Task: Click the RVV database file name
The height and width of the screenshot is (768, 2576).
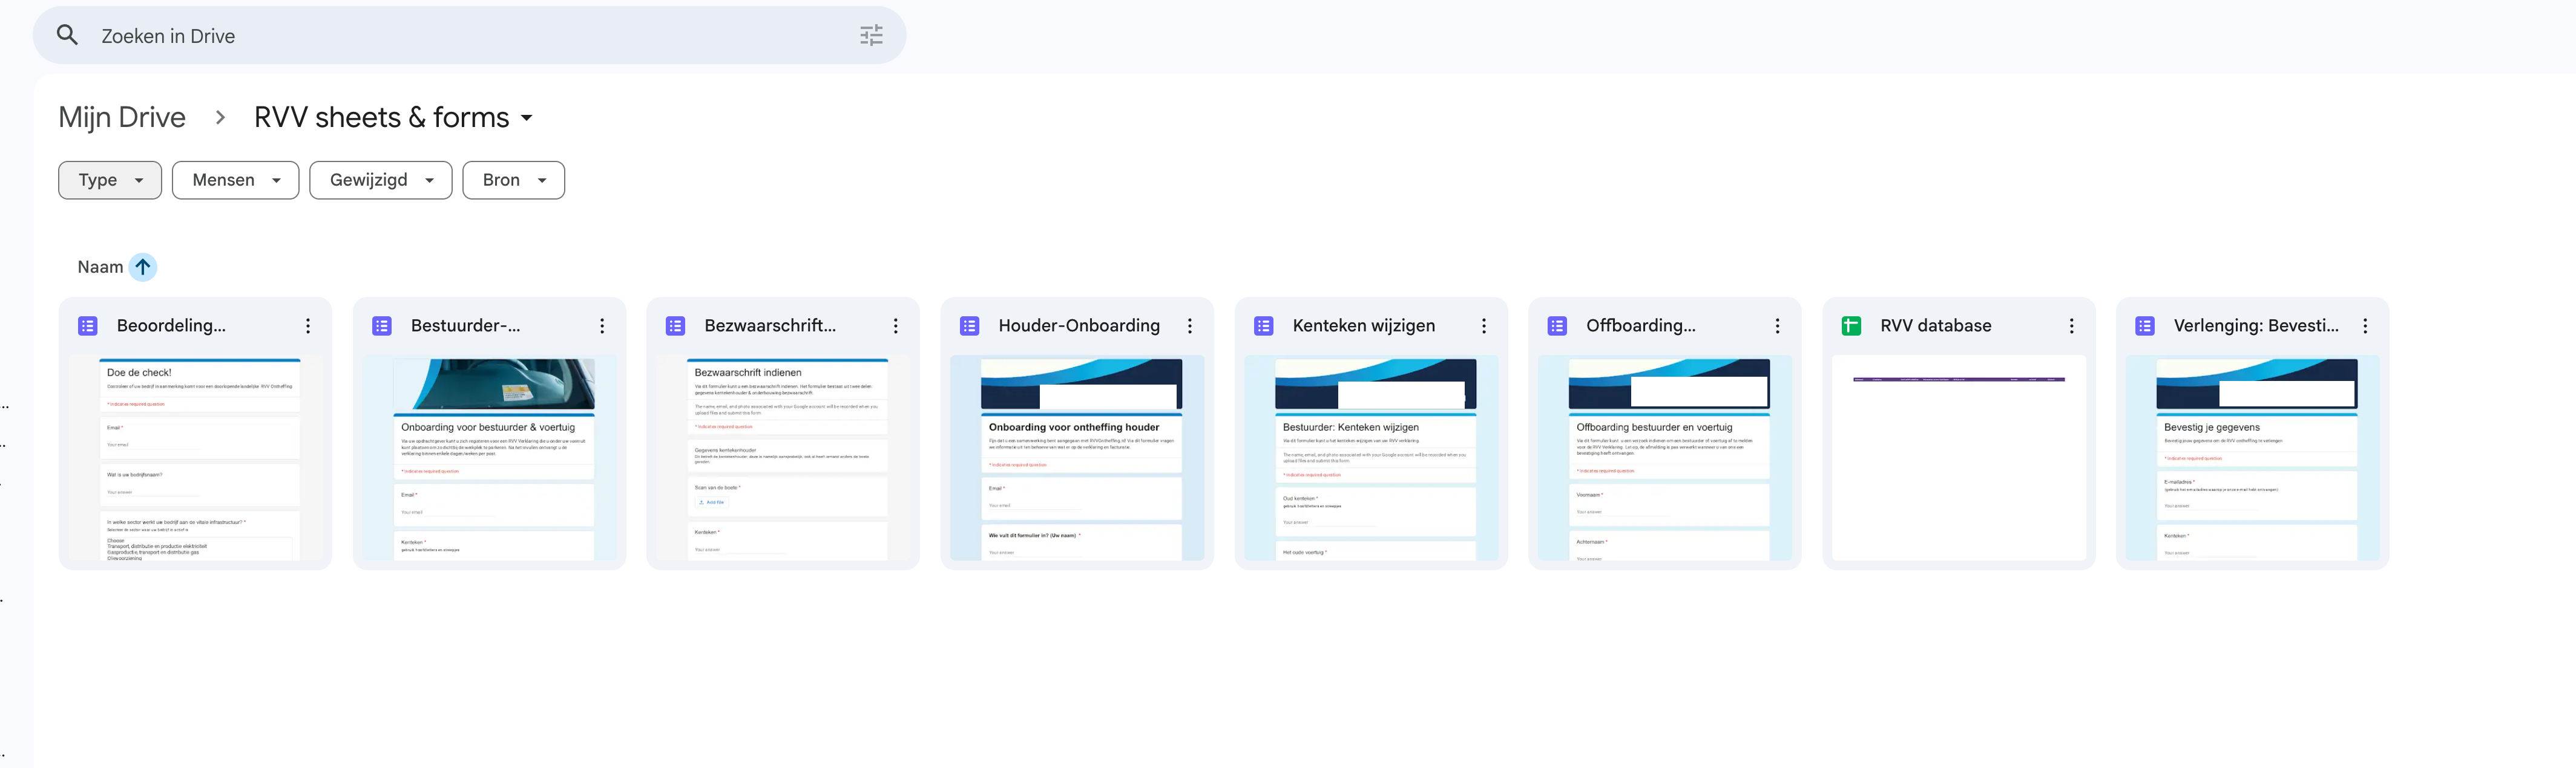Action: (x=1936, y=327)
